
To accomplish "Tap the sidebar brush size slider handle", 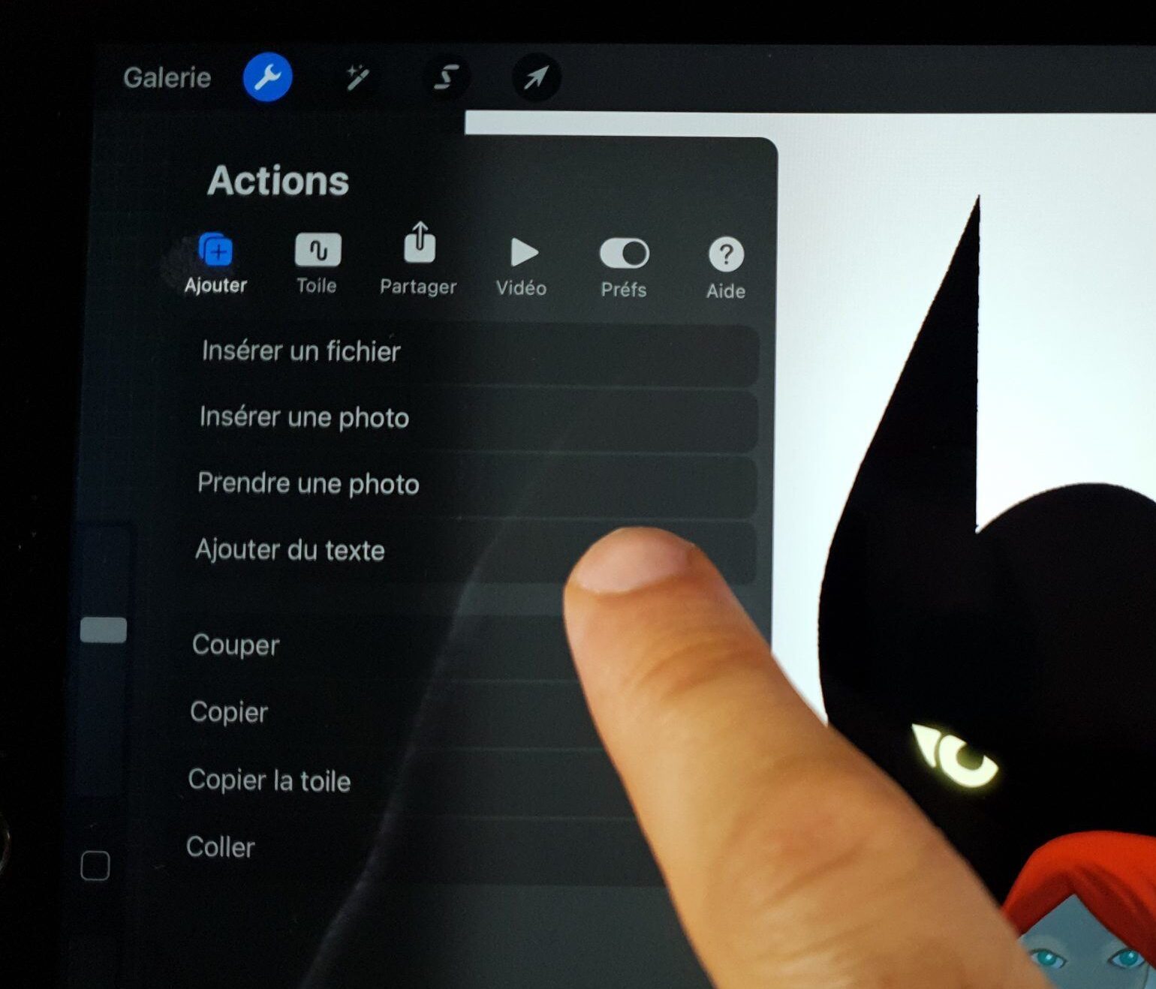I will 104,630.
